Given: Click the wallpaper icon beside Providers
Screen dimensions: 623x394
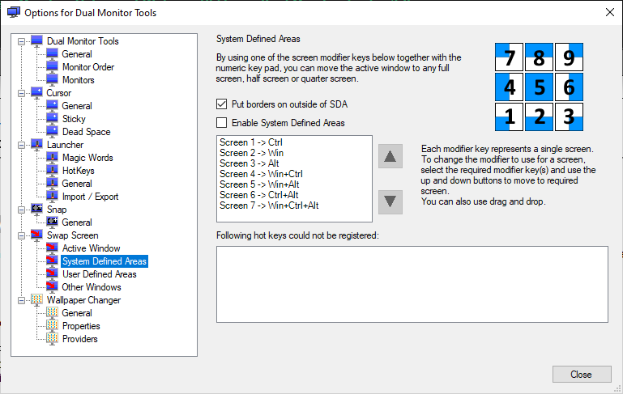Looking at the screenshot, I should coord(52,339).
